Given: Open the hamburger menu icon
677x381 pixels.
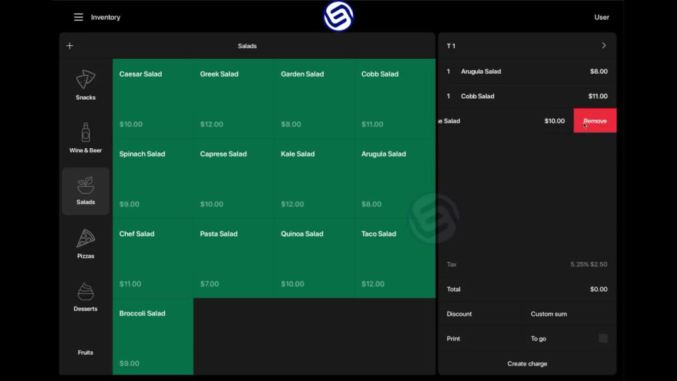Looking at the screenshot, I should pyautogui.click(x=78, y=18).
